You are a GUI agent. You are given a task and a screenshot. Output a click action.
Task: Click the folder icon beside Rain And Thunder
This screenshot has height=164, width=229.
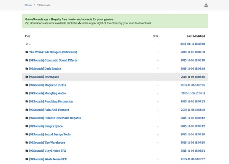[x=27, y=110]
